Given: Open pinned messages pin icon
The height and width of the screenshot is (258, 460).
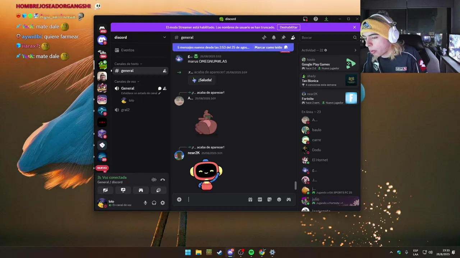Looking at the screenshot, I should [x=284, y=37].
